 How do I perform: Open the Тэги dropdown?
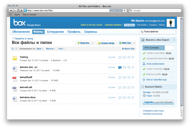[x=61, y=49]
